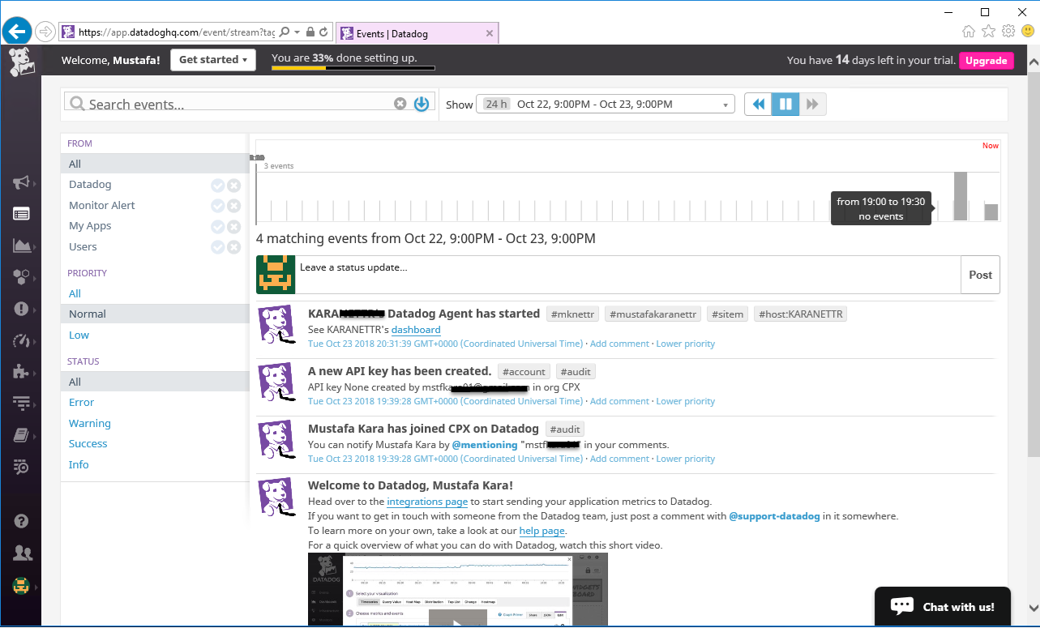The image size is (1040, 628).
Task: Click the setup progress bar at 33%
Action: point(353,68)
